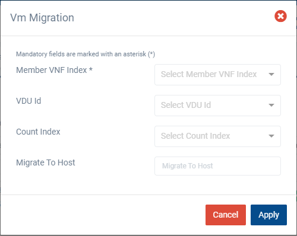Open the Select VDU Id dropdown

pos(217,106)
